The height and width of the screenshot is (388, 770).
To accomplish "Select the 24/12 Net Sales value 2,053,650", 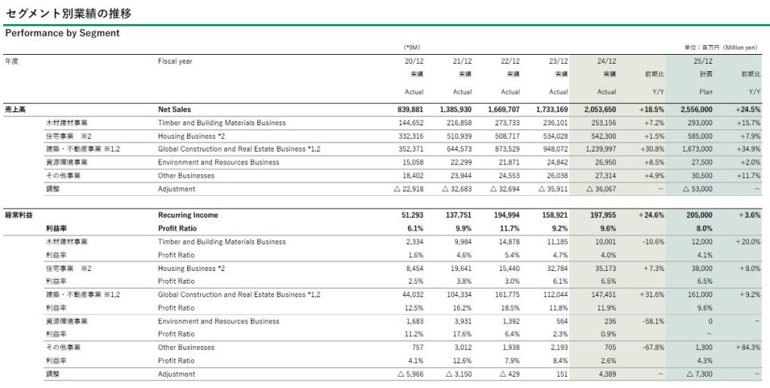I will coord(598,109).
